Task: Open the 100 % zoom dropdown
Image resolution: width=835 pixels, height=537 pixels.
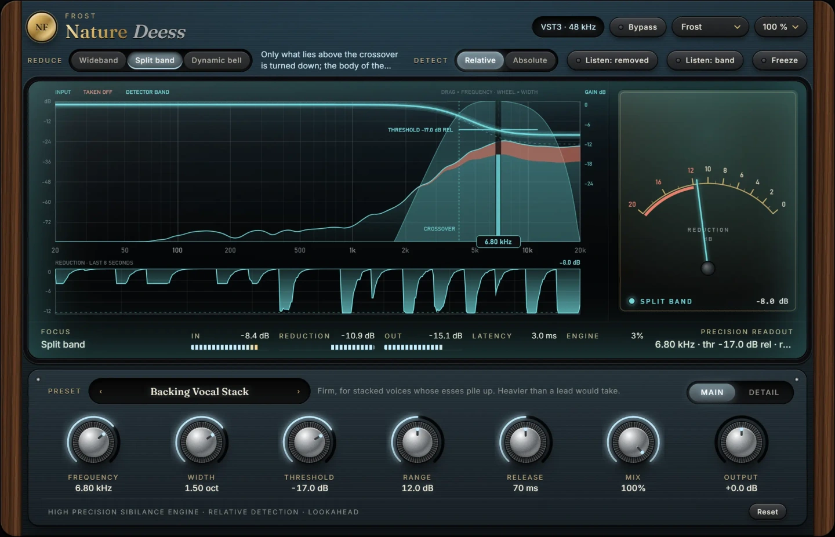Action: tap(780, 27)
